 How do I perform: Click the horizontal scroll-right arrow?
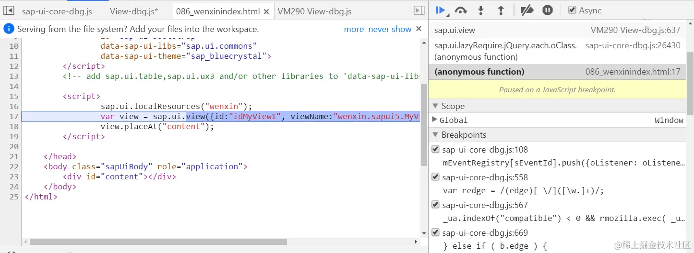(416, 242)
